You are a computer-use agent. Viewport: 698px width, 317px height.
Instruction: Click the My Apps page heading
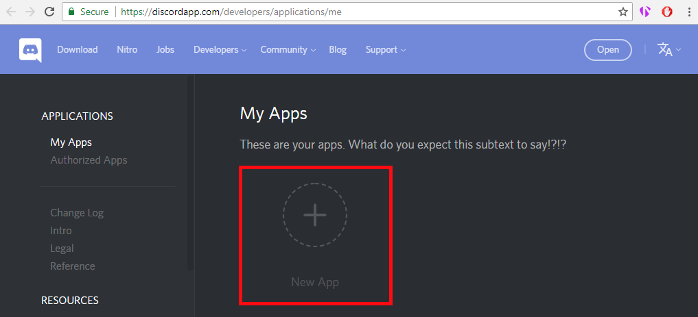274,114
